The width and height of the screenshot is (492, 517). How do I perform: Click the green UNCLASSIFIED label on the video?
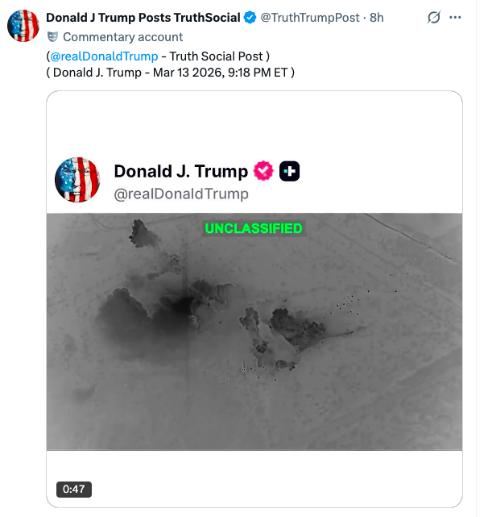point(254,228)
